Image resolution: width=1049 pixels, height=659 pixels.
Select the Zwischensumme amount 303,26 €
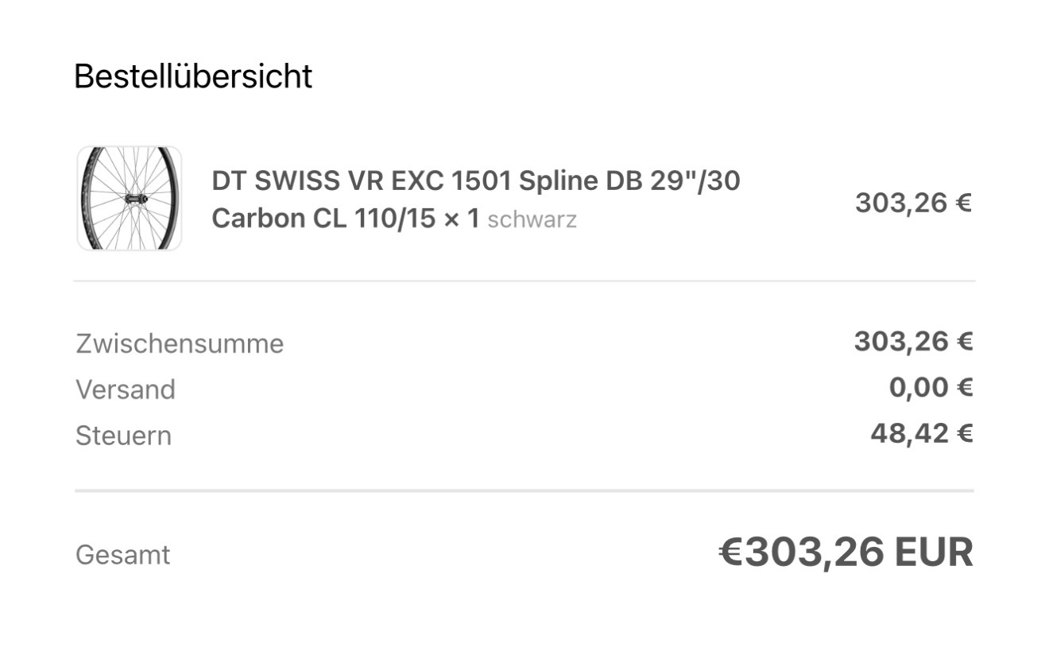click(x=913, y=342)
